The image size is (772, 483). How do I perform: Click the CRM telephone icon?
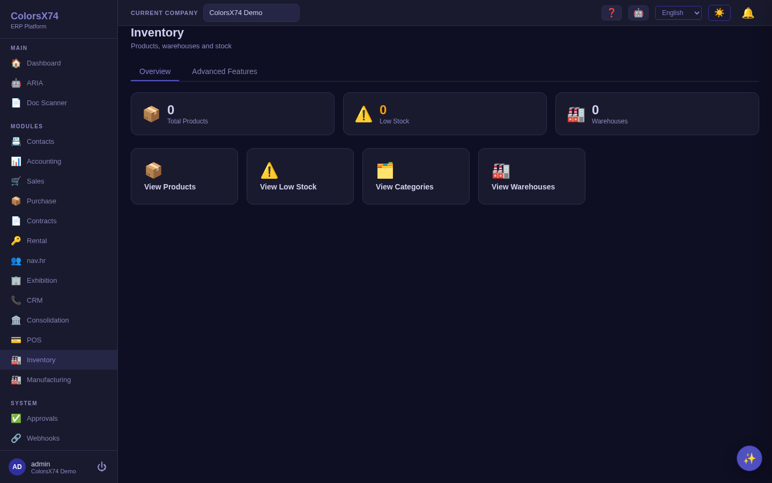(x=16, y=301)
